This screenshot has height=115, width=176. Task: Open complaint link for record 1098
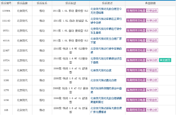(x=106, y=100)
